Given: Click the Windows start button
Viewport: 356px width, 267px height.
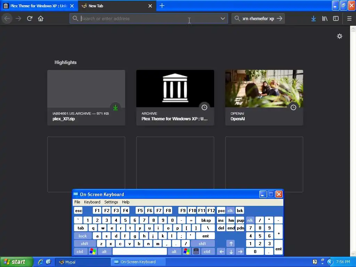Looking at the screenshot, I should tap(16, 262).
